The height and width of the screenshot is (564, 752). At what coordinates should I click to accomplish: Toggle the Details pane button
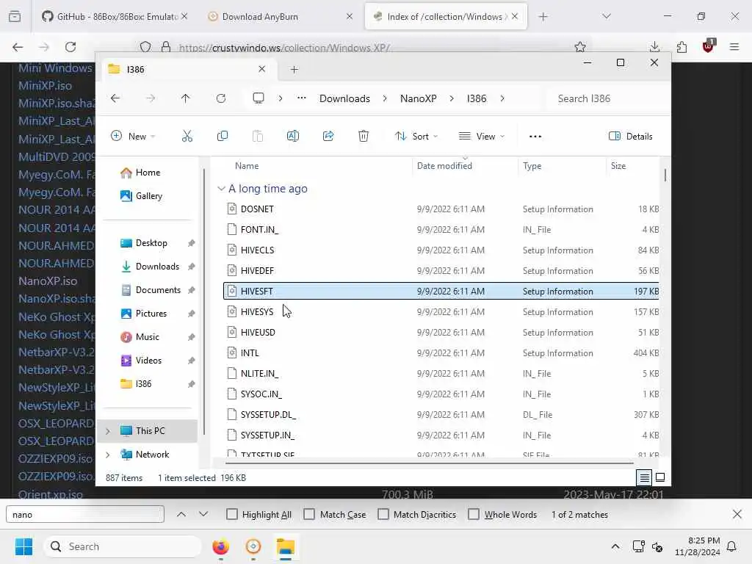[631, 136]
